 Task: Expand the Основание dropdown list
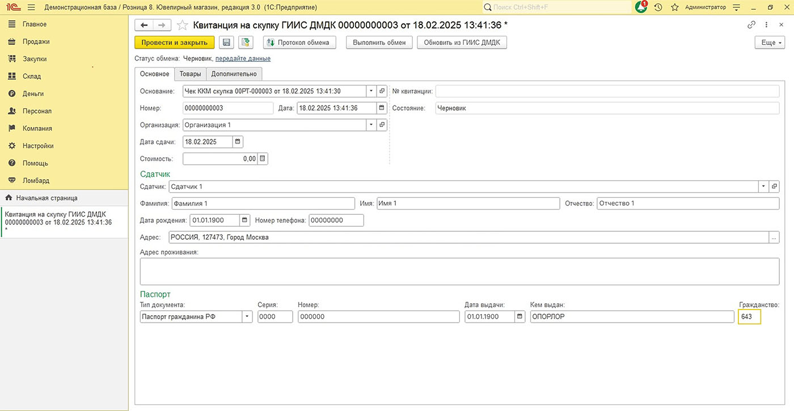371,91
